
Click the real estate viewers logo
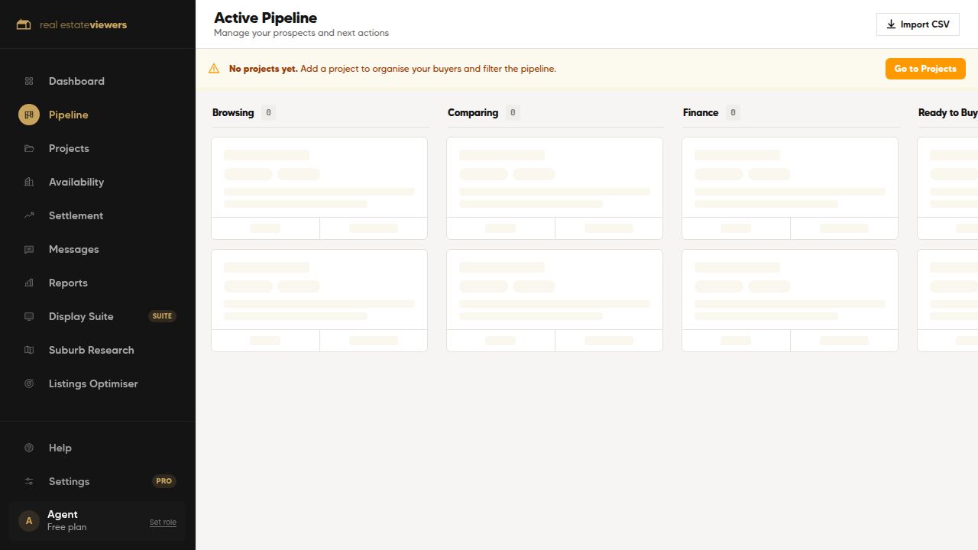coord(72,24)
